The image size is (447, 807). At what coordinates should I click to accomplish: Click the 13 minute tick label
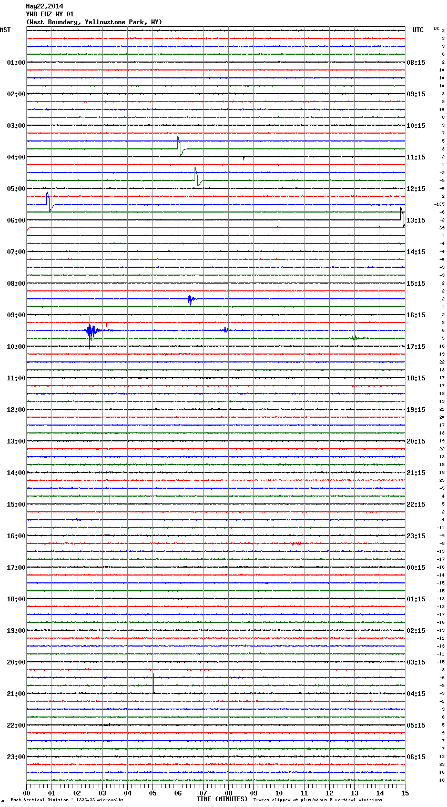354,793
